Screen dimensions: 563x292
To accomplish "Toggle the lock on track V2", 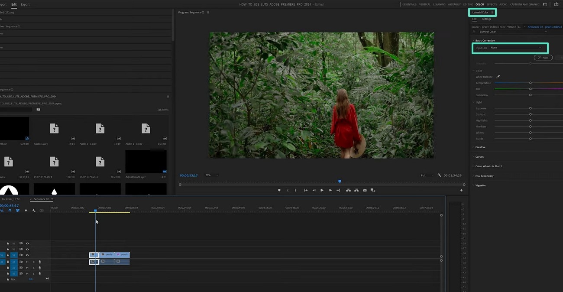I will click(x=8, y=250).
